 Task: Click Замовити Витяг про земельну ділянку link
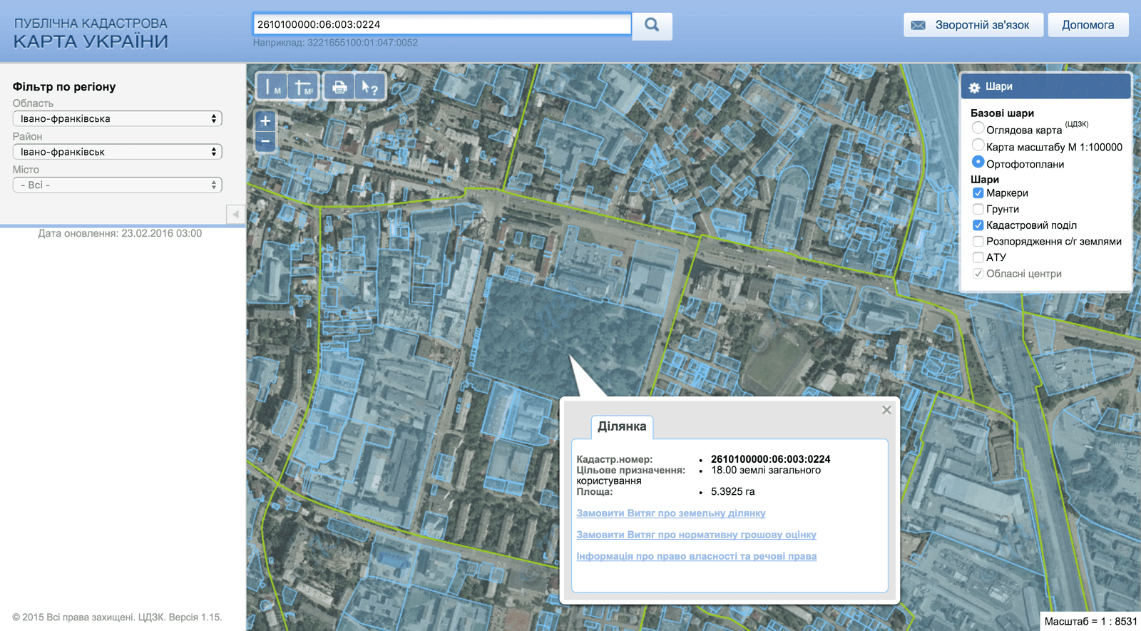click(x=670, y=513)
